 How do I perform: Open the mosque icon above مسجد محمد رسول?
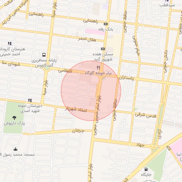click(x=15, y=149)
